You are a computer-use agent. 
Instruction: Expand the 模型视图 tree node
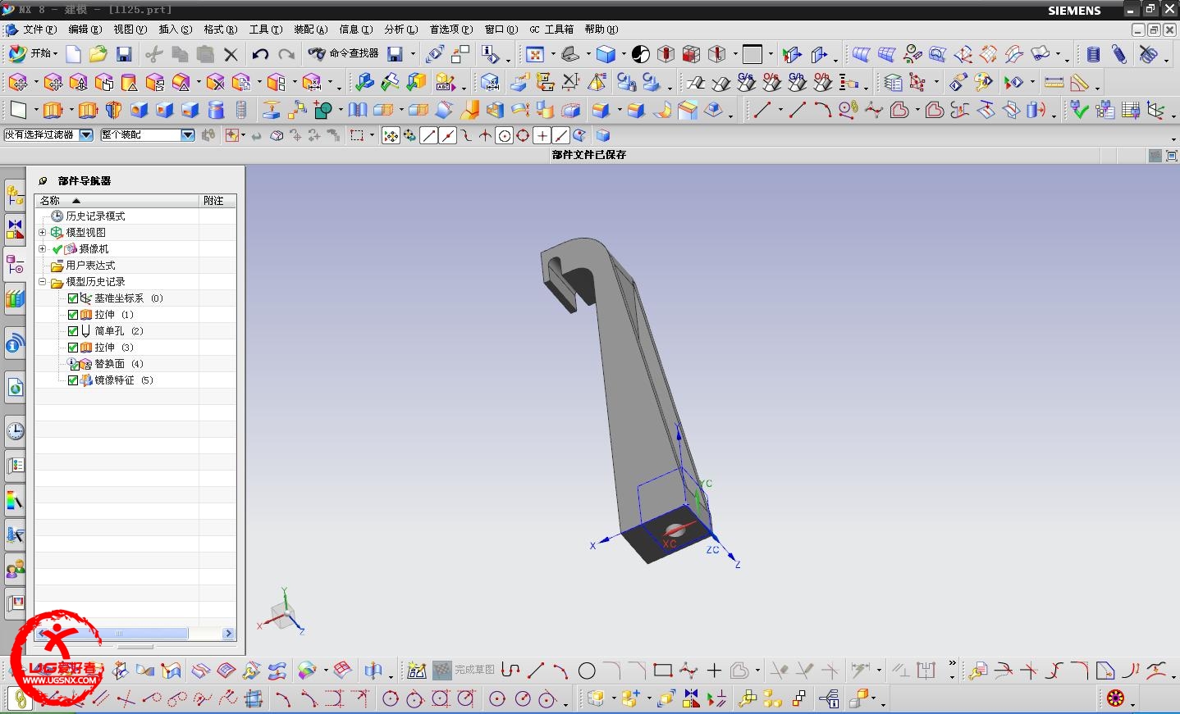point(43,233)
